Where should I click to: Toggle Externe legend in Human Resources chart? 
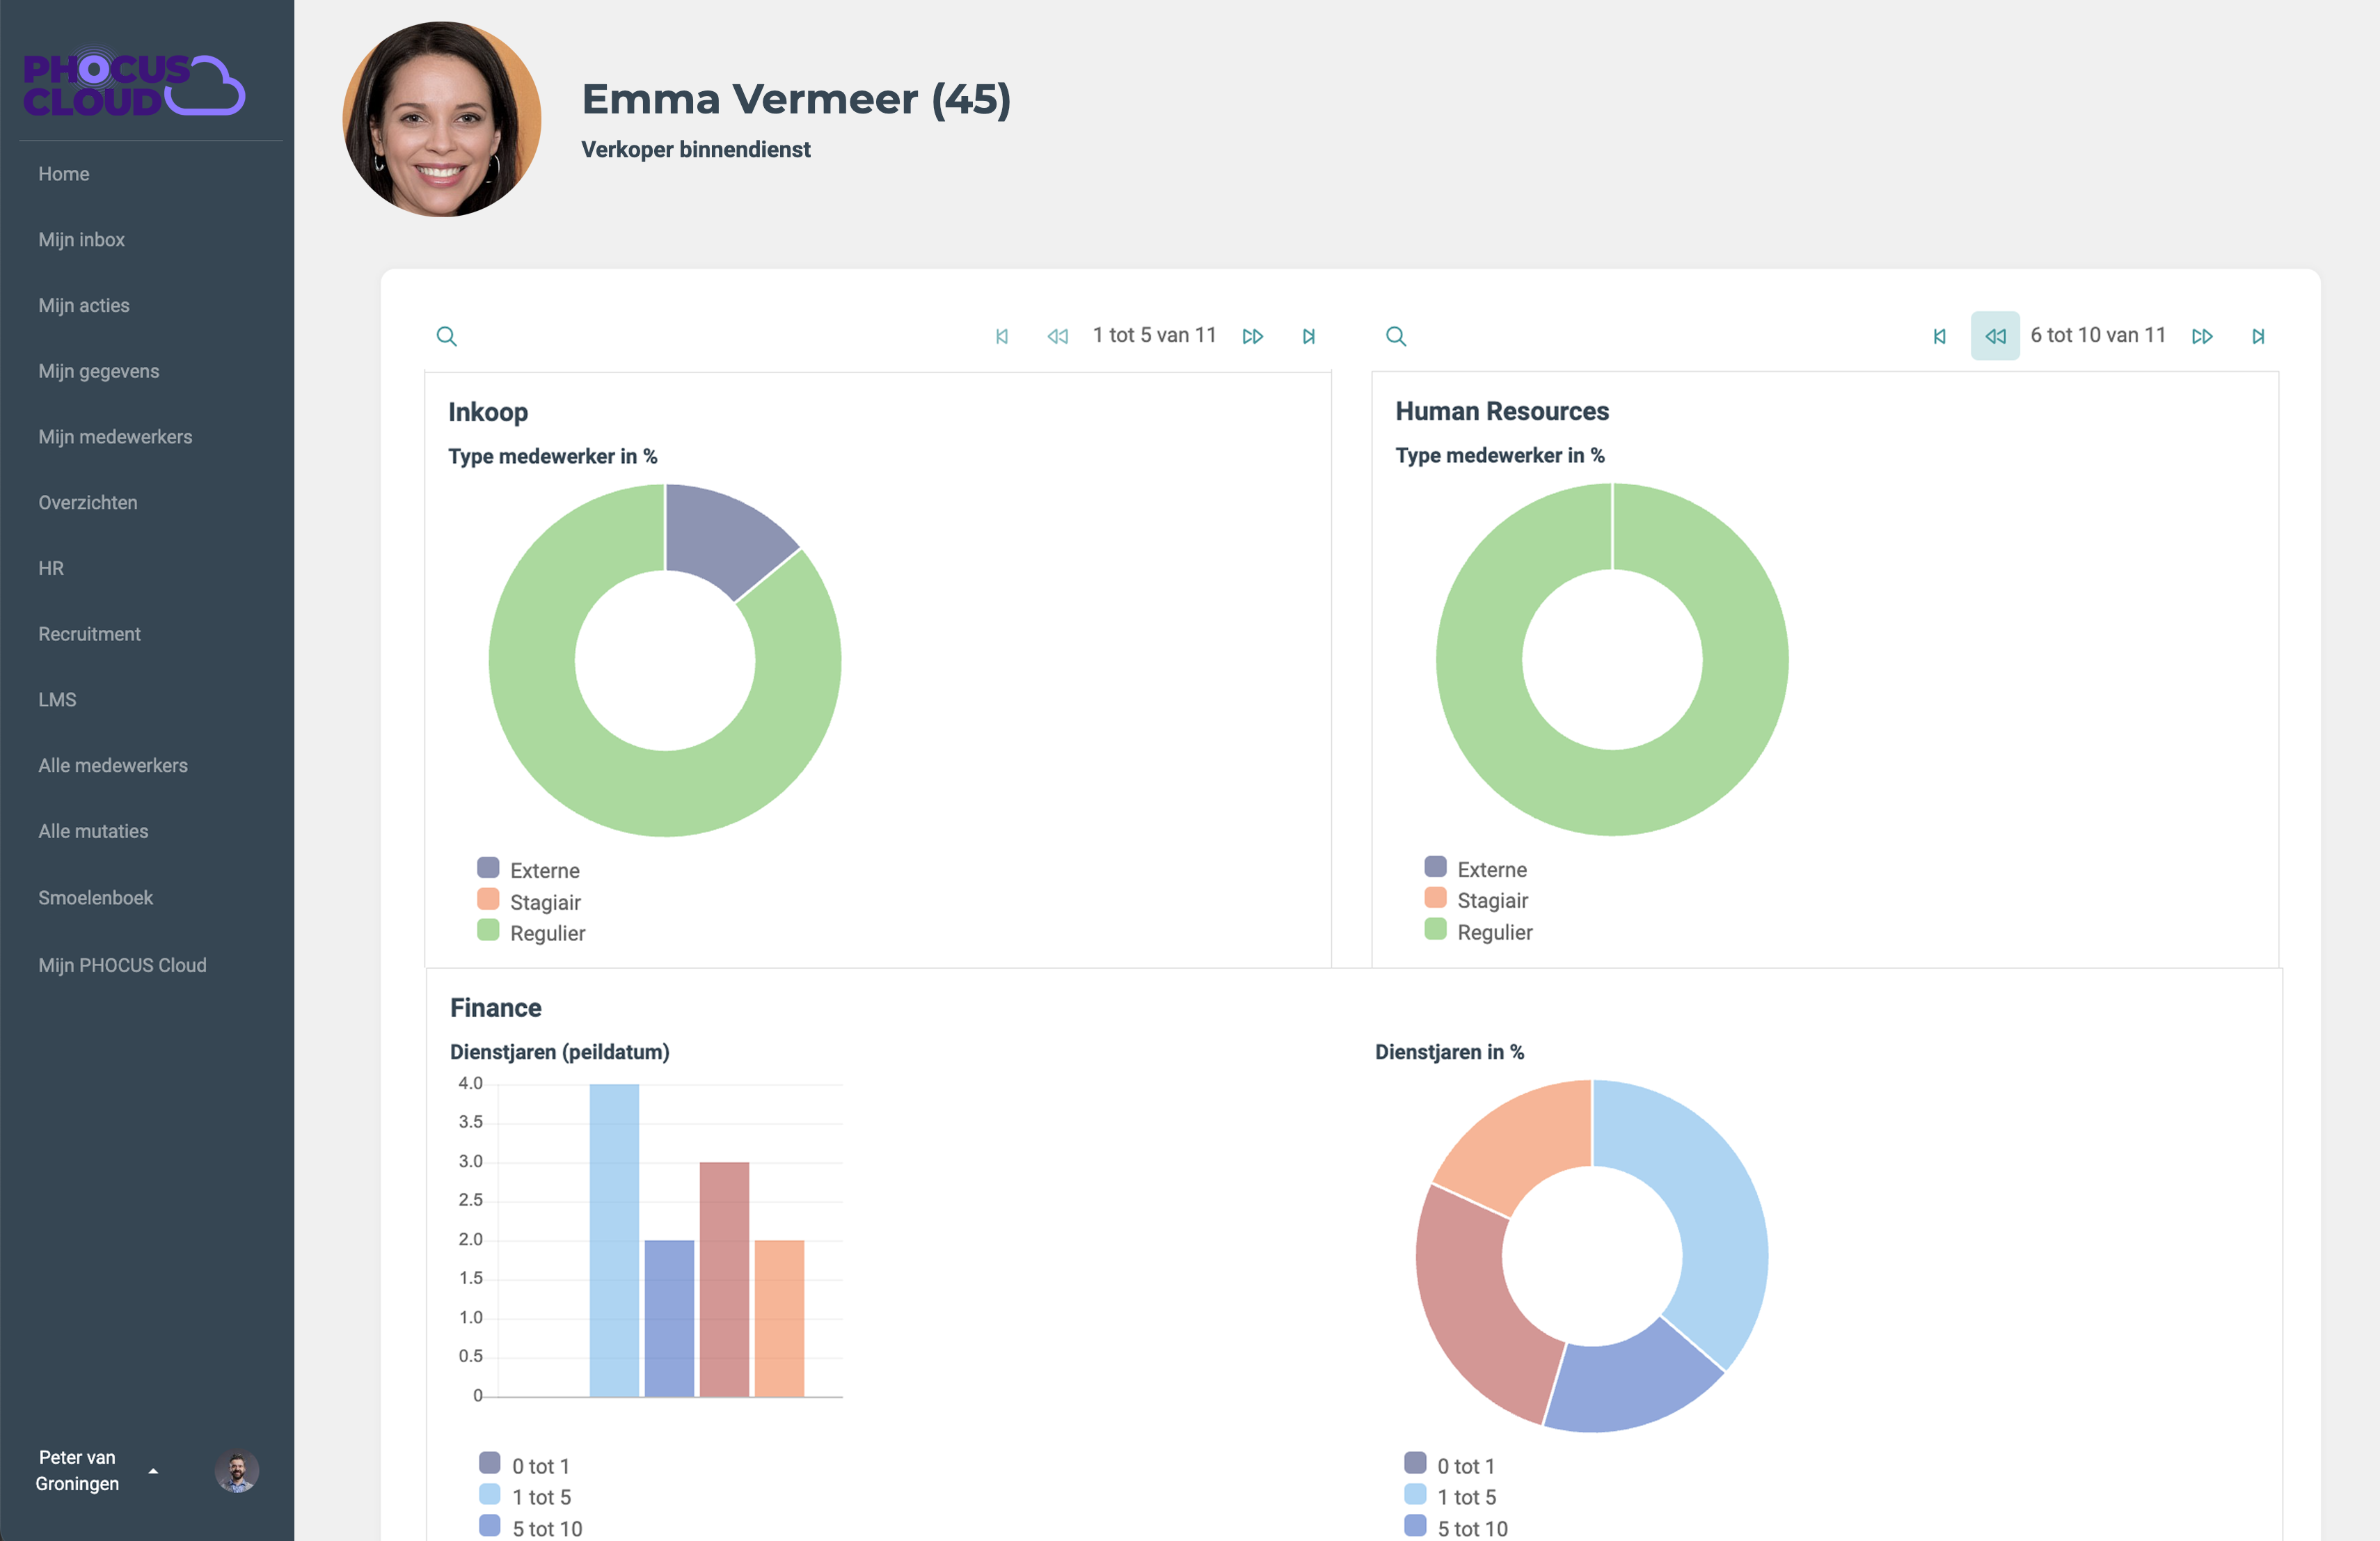click(1476, 869)
